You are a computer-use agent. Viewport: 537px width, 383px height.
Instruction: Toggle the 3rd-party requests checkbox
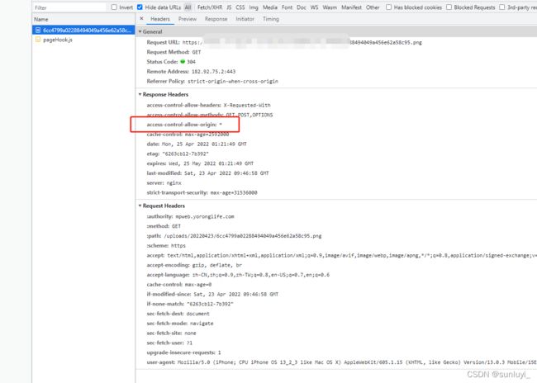(501, 7)
